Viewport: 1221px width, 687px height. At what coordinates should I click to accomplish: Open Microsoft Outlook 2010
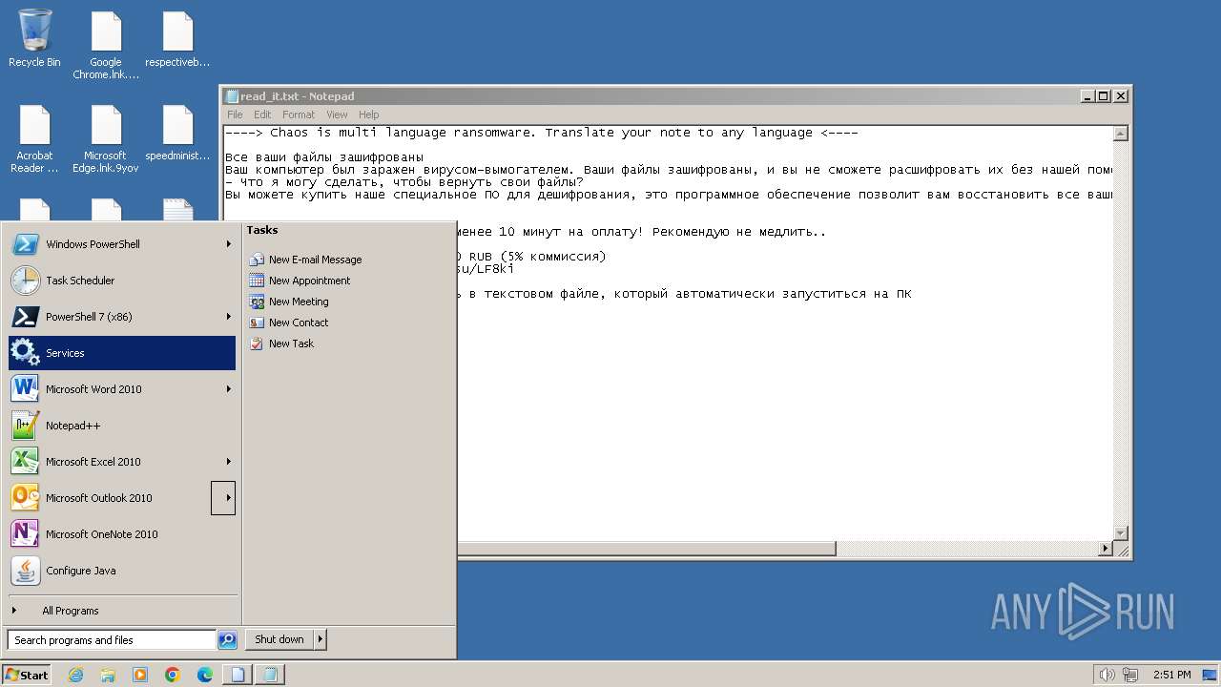pyautogui.click(x=110, y=498)
